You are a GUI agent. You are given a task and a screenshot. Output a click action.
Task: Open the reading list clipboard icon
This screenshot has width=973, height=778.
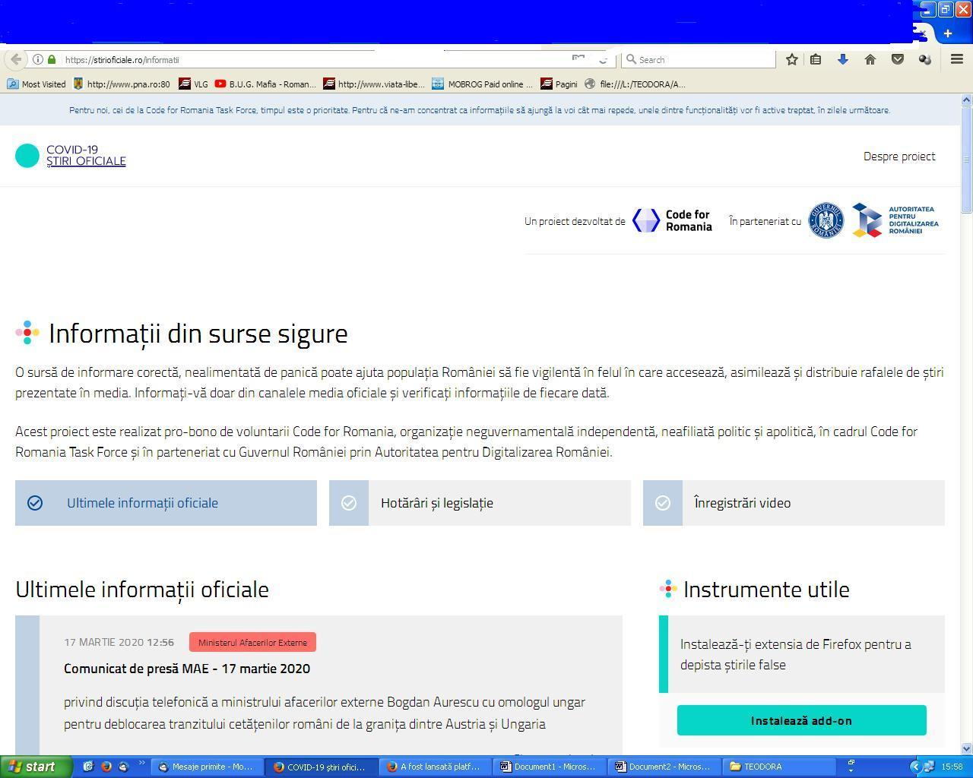coord(815,59)
